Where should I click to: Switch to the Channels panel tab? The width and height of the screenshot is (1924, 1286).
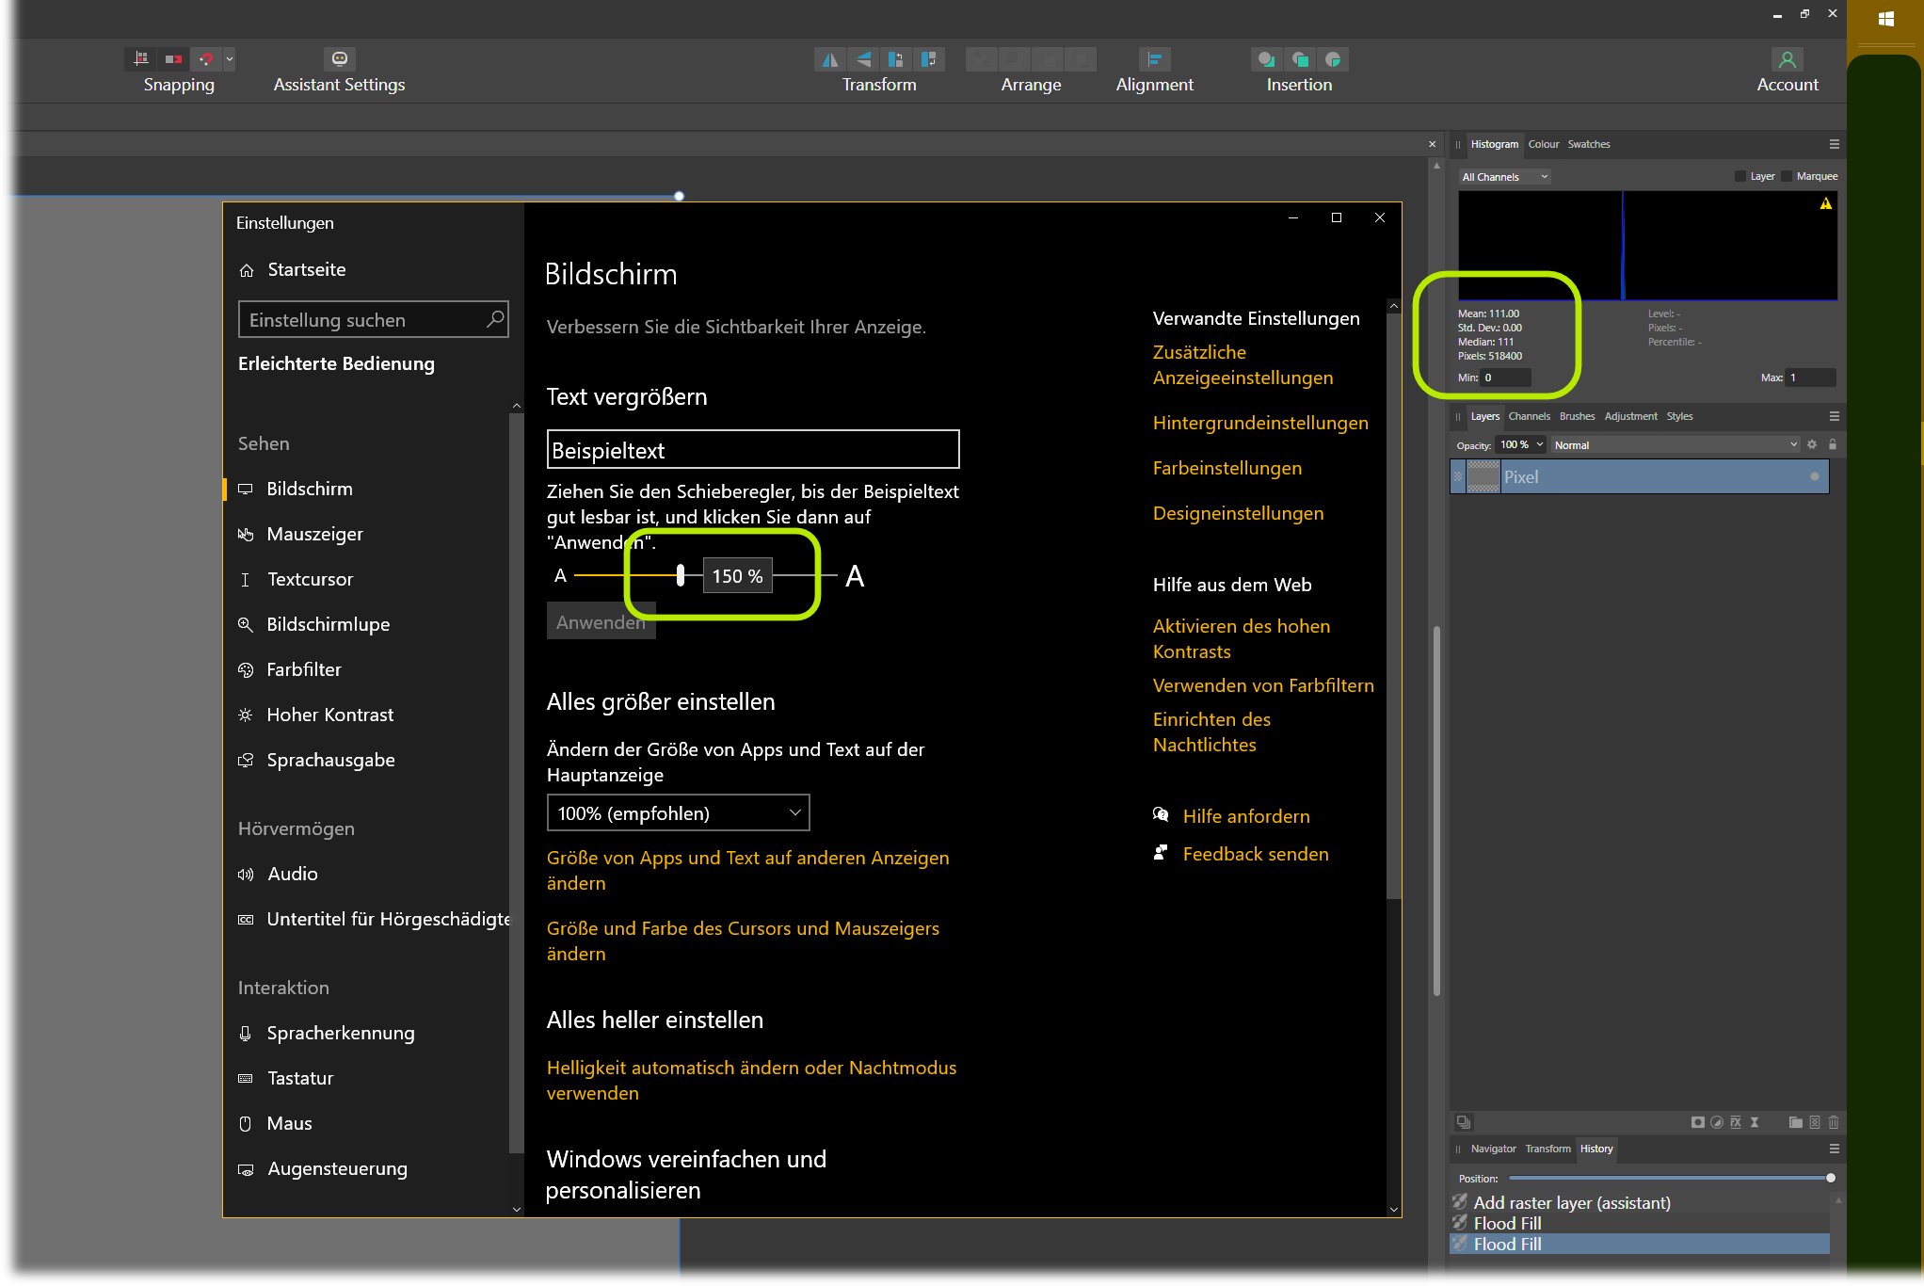click(1529, 416)
